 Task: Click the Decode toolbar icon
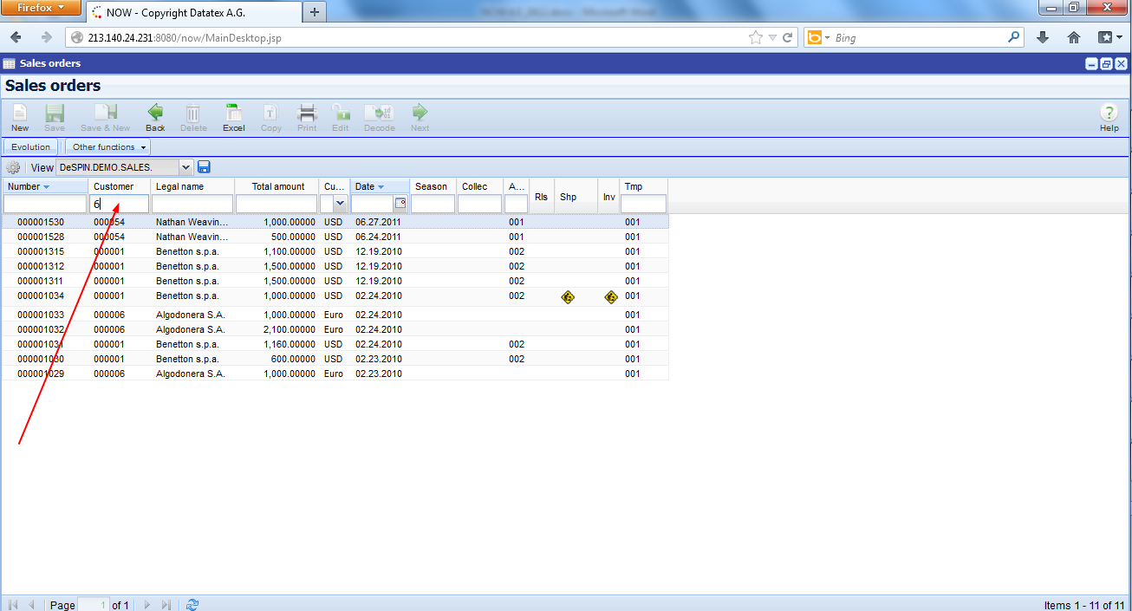click(379, 118)
